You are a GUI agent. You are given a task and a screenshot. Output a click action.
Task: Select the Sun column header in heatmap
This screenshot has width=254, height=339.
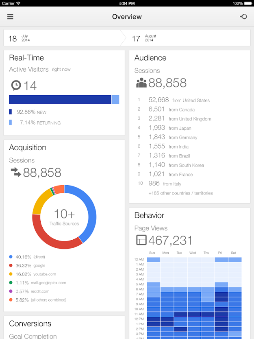coord(152,253)
